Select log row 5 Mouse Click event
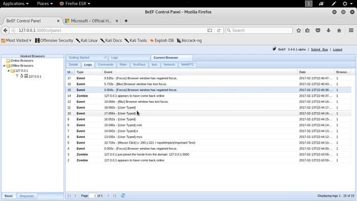This screenshot has width=357, height=201. [x=208, y=143]
